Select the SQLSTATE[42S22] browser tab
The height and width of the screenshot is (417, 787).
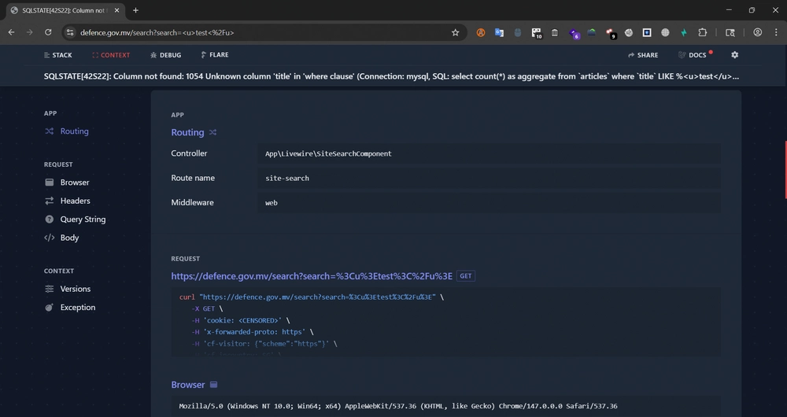(65, 10)
